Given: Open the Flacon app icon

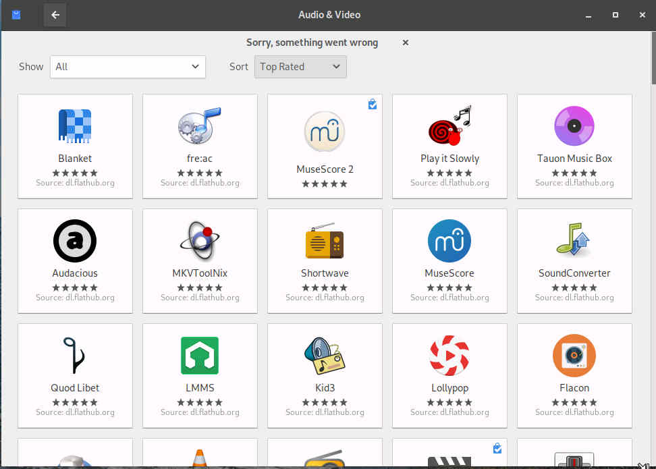Looking at the screenshot, I should click(x=574, y=356).
